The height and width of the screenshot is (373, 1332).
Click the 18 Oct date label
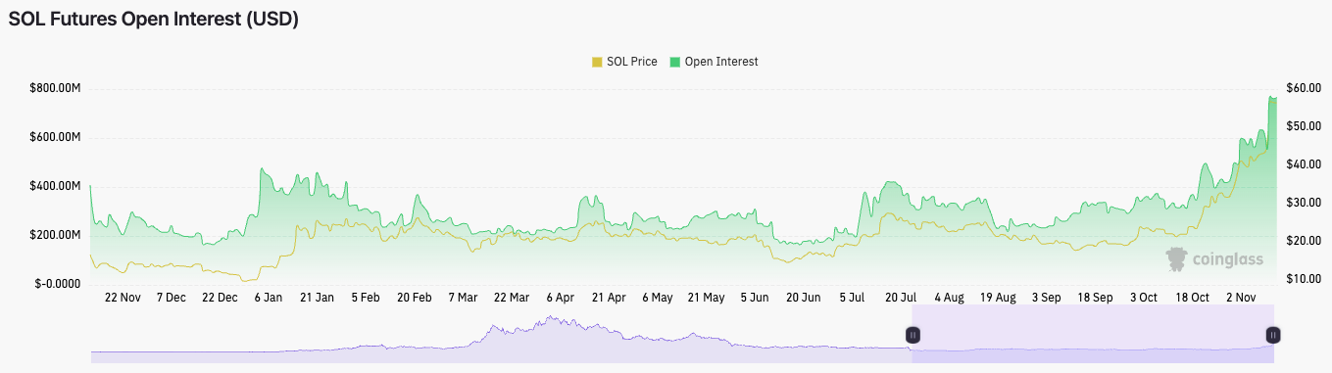(x=1192, y=297)
